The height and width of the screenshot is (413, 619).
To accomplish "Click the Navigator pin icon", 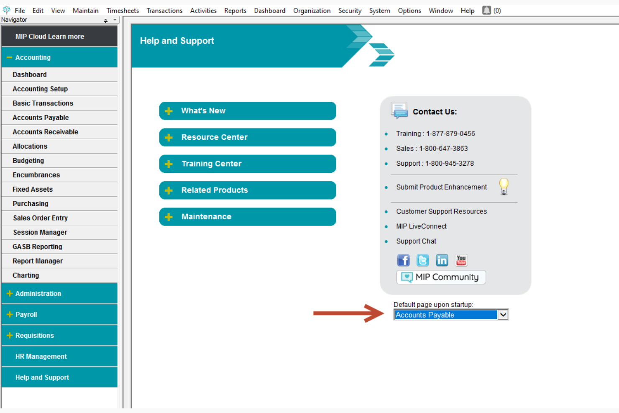I will tap(106, 20).
